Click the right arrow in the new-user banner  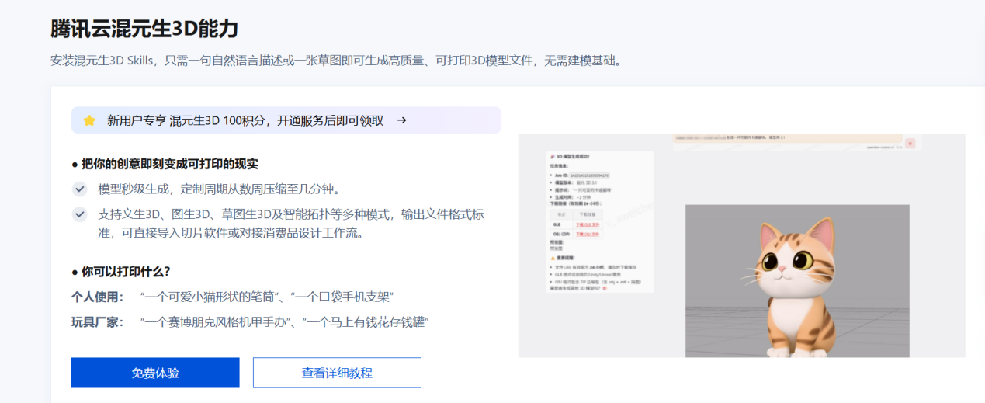tap(401, 120)
